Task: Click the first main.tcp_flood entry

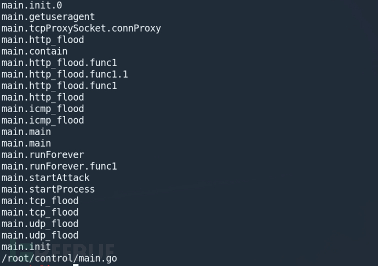Action: click(39, 200)
